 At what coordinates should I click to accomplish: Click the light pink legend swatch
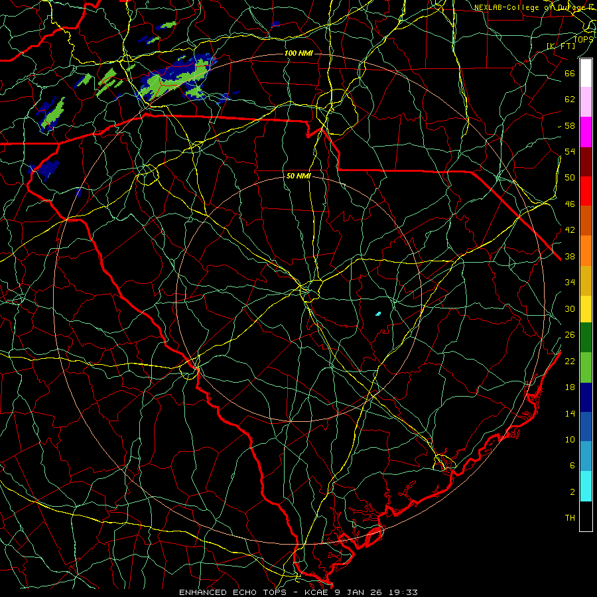(586, 101)
